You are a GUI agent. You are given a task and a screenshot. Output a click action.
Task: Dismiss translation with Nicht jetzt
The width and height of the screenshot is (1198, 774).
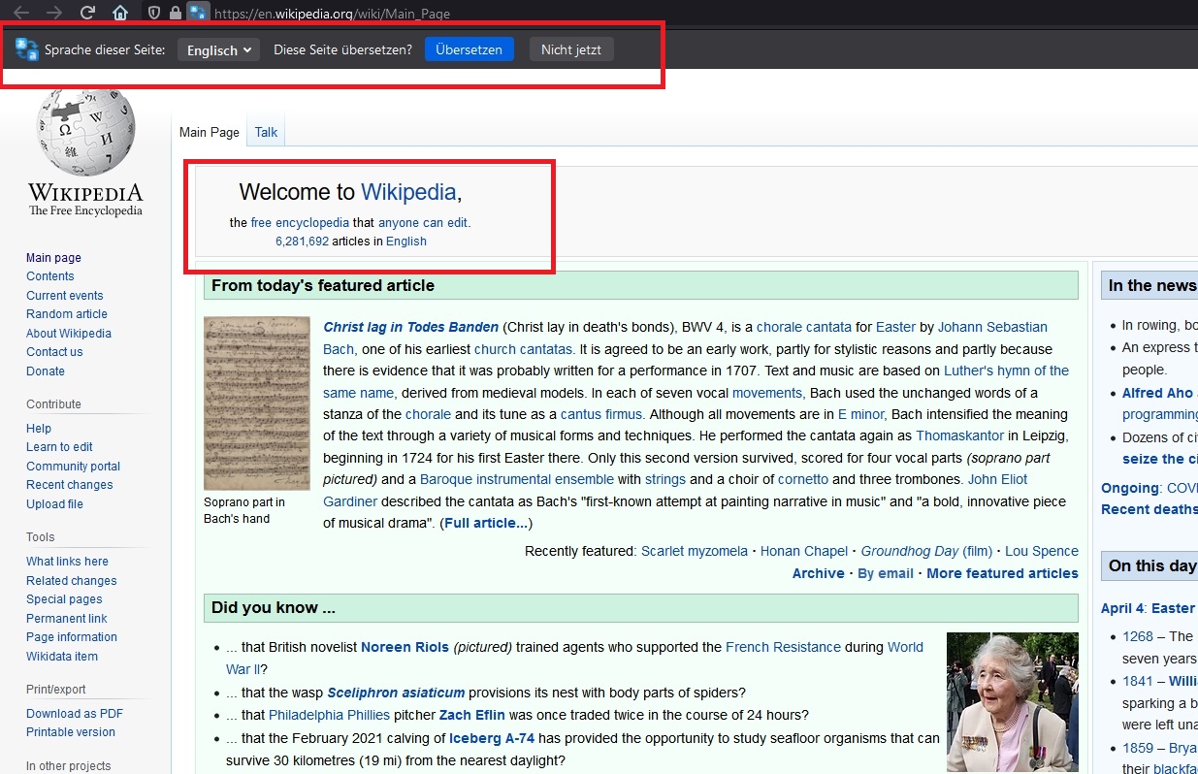pyautogui.click(x=570, y=50)
